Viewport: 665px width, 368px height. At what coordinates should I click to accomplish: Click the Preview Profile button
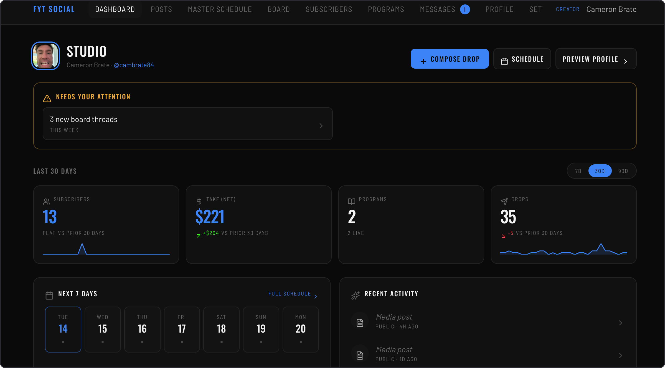click(596, 59)
